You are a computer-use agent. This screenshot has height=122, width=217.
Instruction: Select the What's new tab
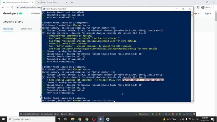point(26,29)
